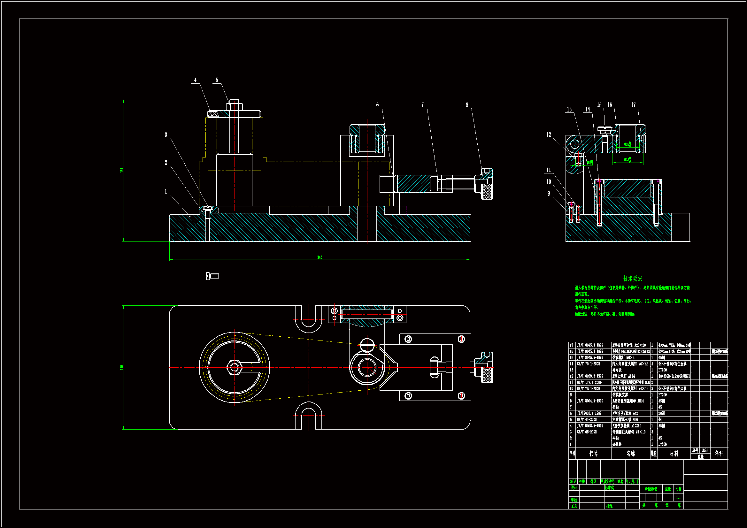Click the top U-slot in the plan view base
Screen dimensions: 747x528
[x=308, y=317]
